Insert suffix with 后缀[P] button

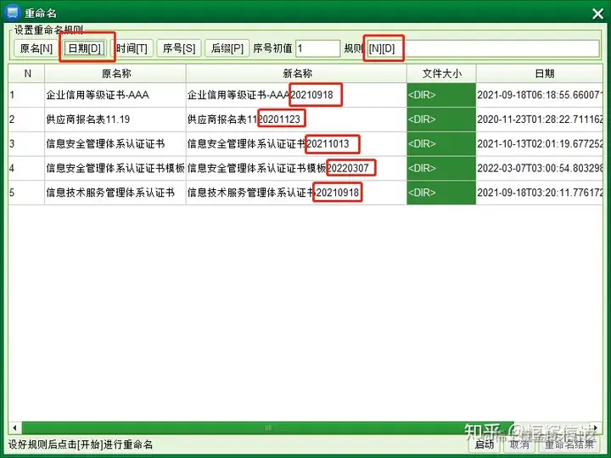[x=227, y=48]
